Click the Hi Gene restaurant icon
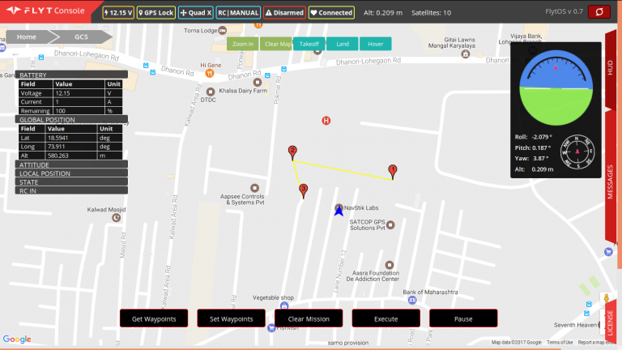This screenshot has width=622, height=350. pos(210,73)
